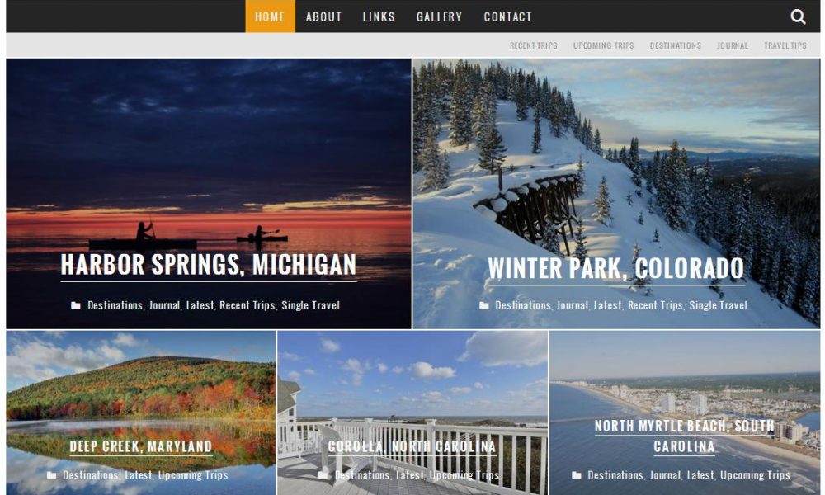
Task: Open Travel Tips in secondary navigation
Action: [785, 45]
